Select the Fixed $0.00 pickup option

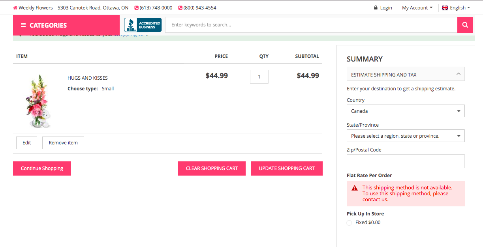tap(349, 223)
